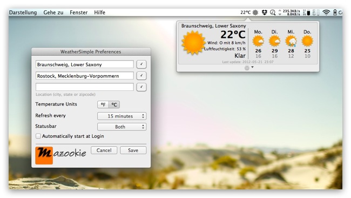Open the WeatherSimple sun icon in menu bar
The height and width of the screenshot is (198, 351).
click(255, 12)
